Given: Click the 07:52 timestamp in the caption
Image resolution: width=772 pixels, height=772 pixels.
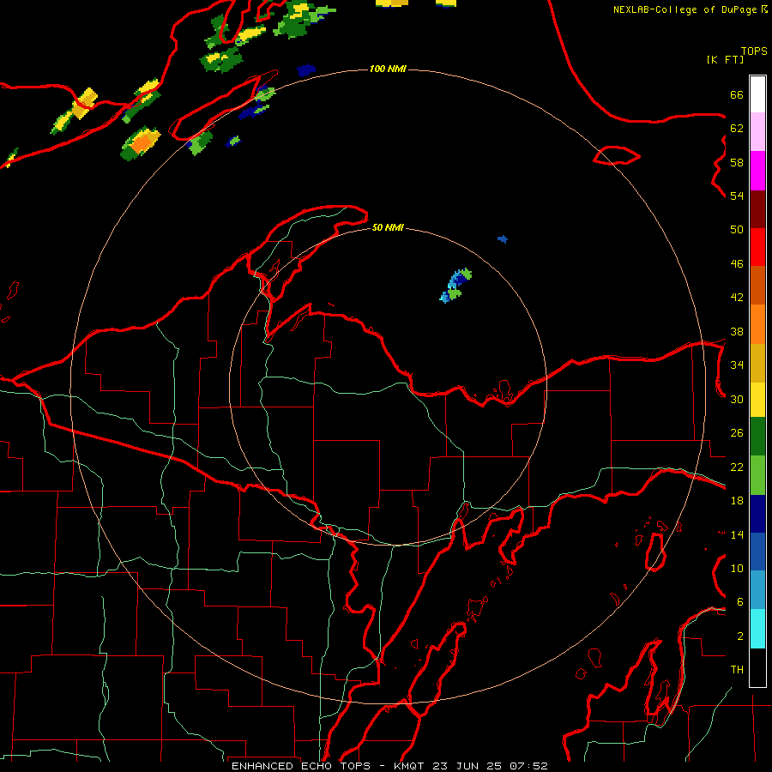Looking at the screenshot, I should 528,766.
